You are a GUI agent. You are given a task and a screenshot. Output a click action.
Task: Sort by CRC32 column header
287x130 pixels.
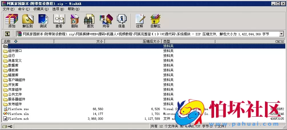250,42
